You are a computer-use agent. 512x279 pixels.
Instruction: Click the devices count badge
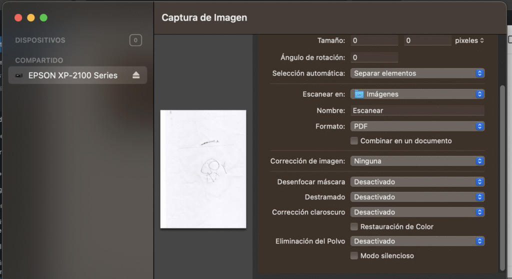coord(135,40)
